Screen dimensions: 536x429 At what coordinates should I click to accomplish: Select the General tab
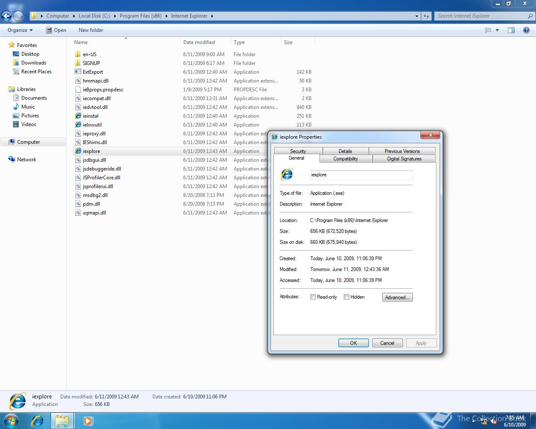296,158
